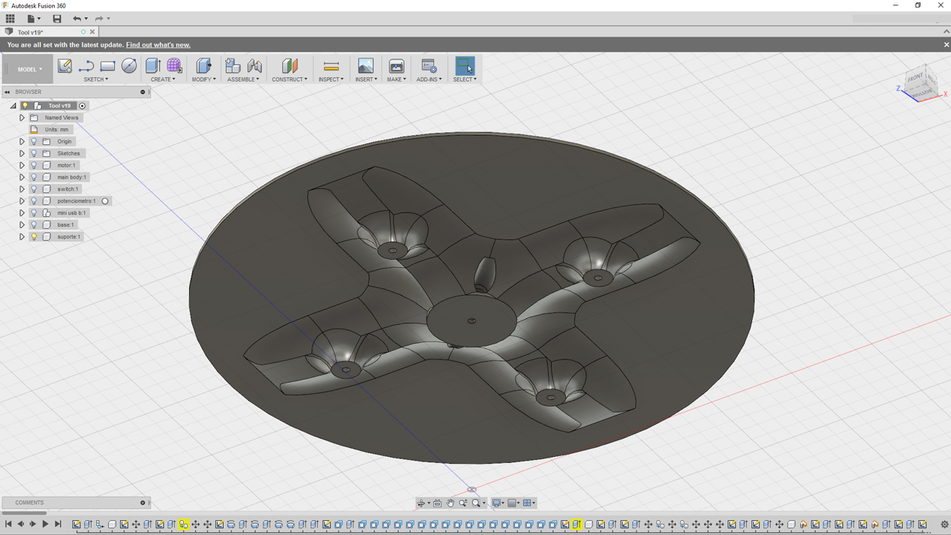
Task: Dismiss the update notification bar
Action: pyautogui.click(x=946, y=45)
